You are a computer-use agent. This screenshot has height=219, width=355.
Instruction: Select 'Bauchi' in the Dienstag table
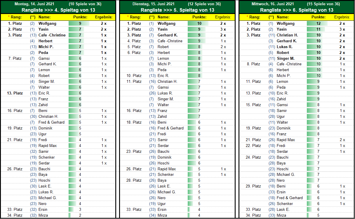point(163,151)
